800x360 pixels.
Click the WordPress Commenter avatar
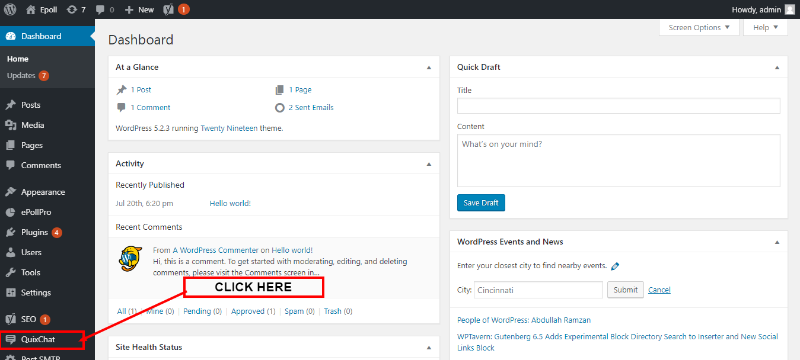[x=130, y=258]
